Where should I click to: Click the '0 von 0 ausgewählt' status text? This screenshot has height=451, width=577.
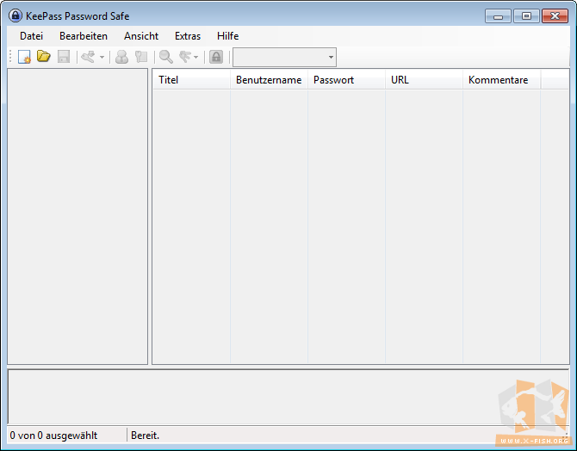pos(53,436)
